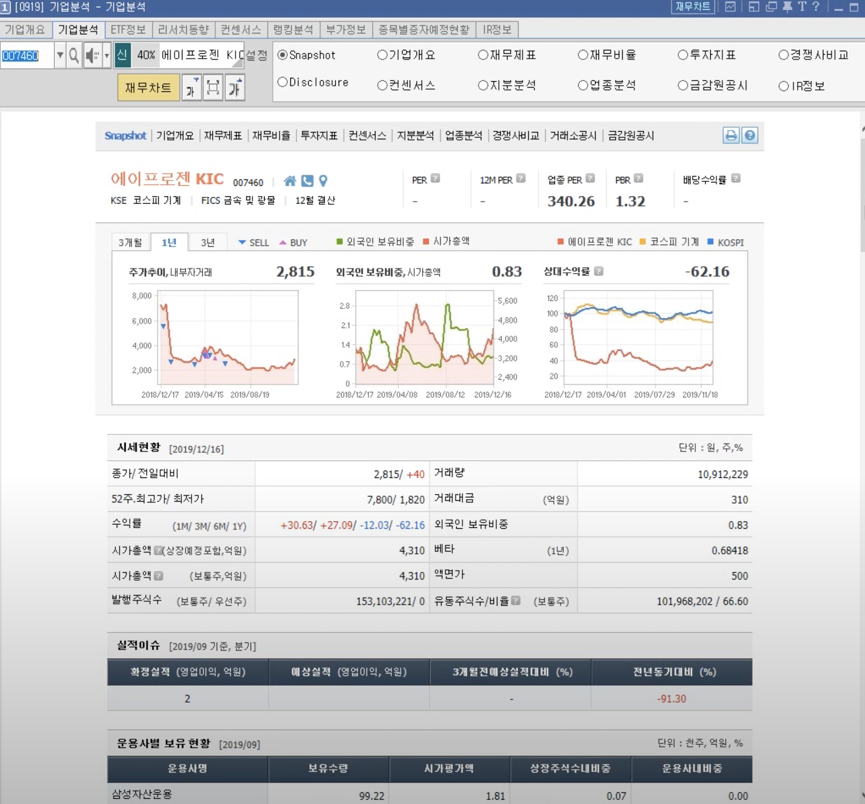Switch to the 부가정보 tab

(346, 30)
